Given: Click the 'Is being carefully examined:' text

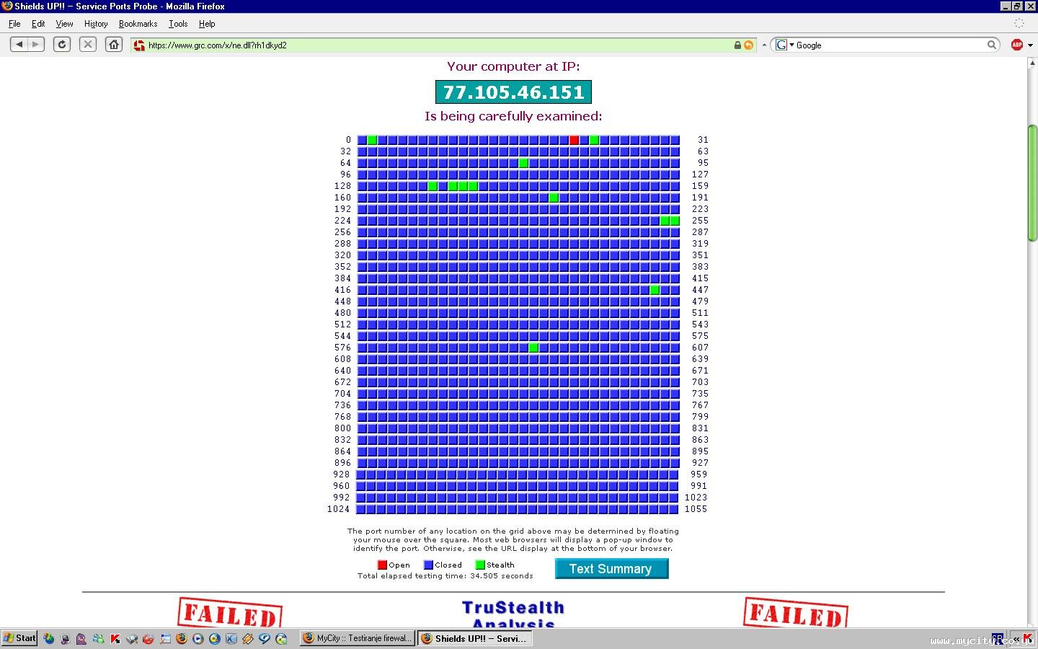Looking at the screenshot, I should 513,116.
